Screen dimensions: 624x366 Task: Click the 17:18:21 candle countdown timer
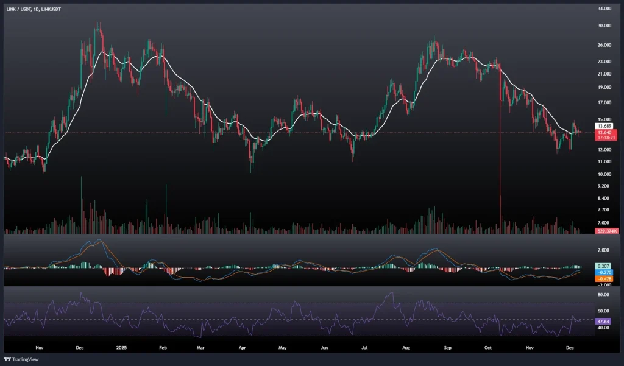[x=604, y=138]
